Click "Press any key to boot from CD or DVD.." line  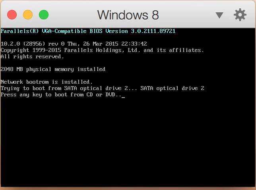point(63,95)
